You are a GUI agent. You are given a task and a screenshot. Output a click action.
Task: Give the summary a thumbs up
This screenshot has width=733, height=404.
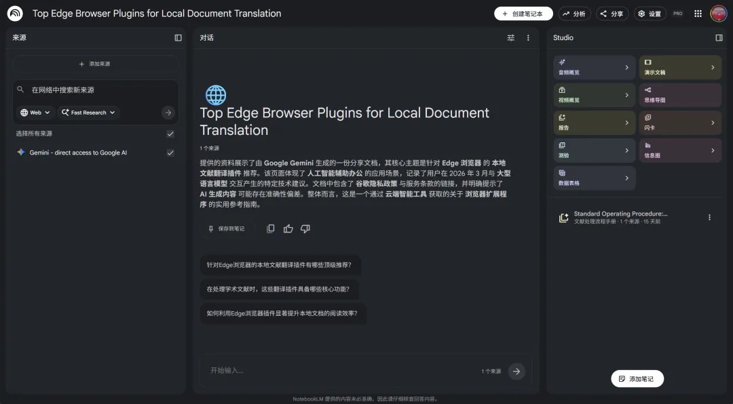pyautogui.click(x=288, y=228)
